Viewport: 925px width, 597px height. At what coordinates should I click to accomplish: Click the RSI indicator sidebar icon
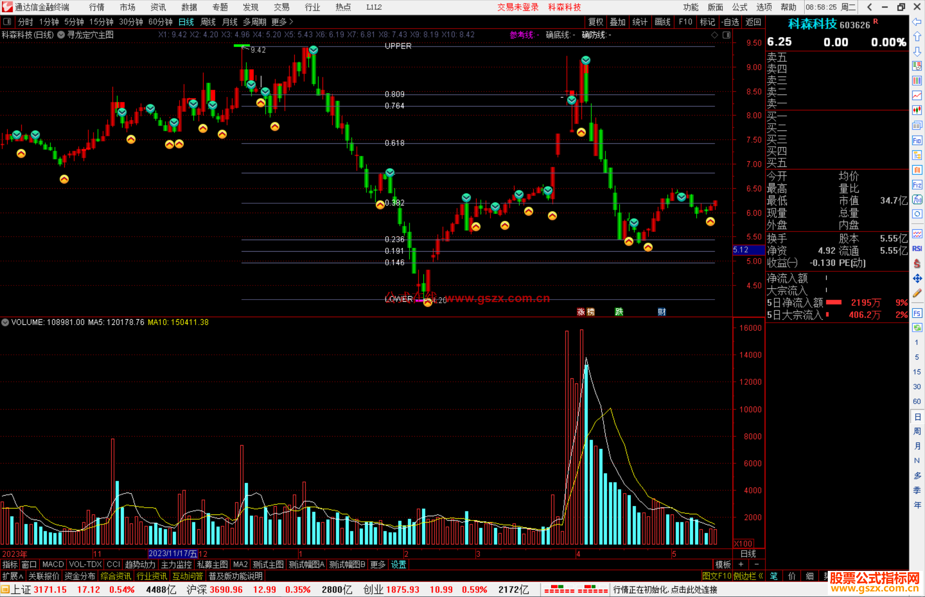coord(917,249)
